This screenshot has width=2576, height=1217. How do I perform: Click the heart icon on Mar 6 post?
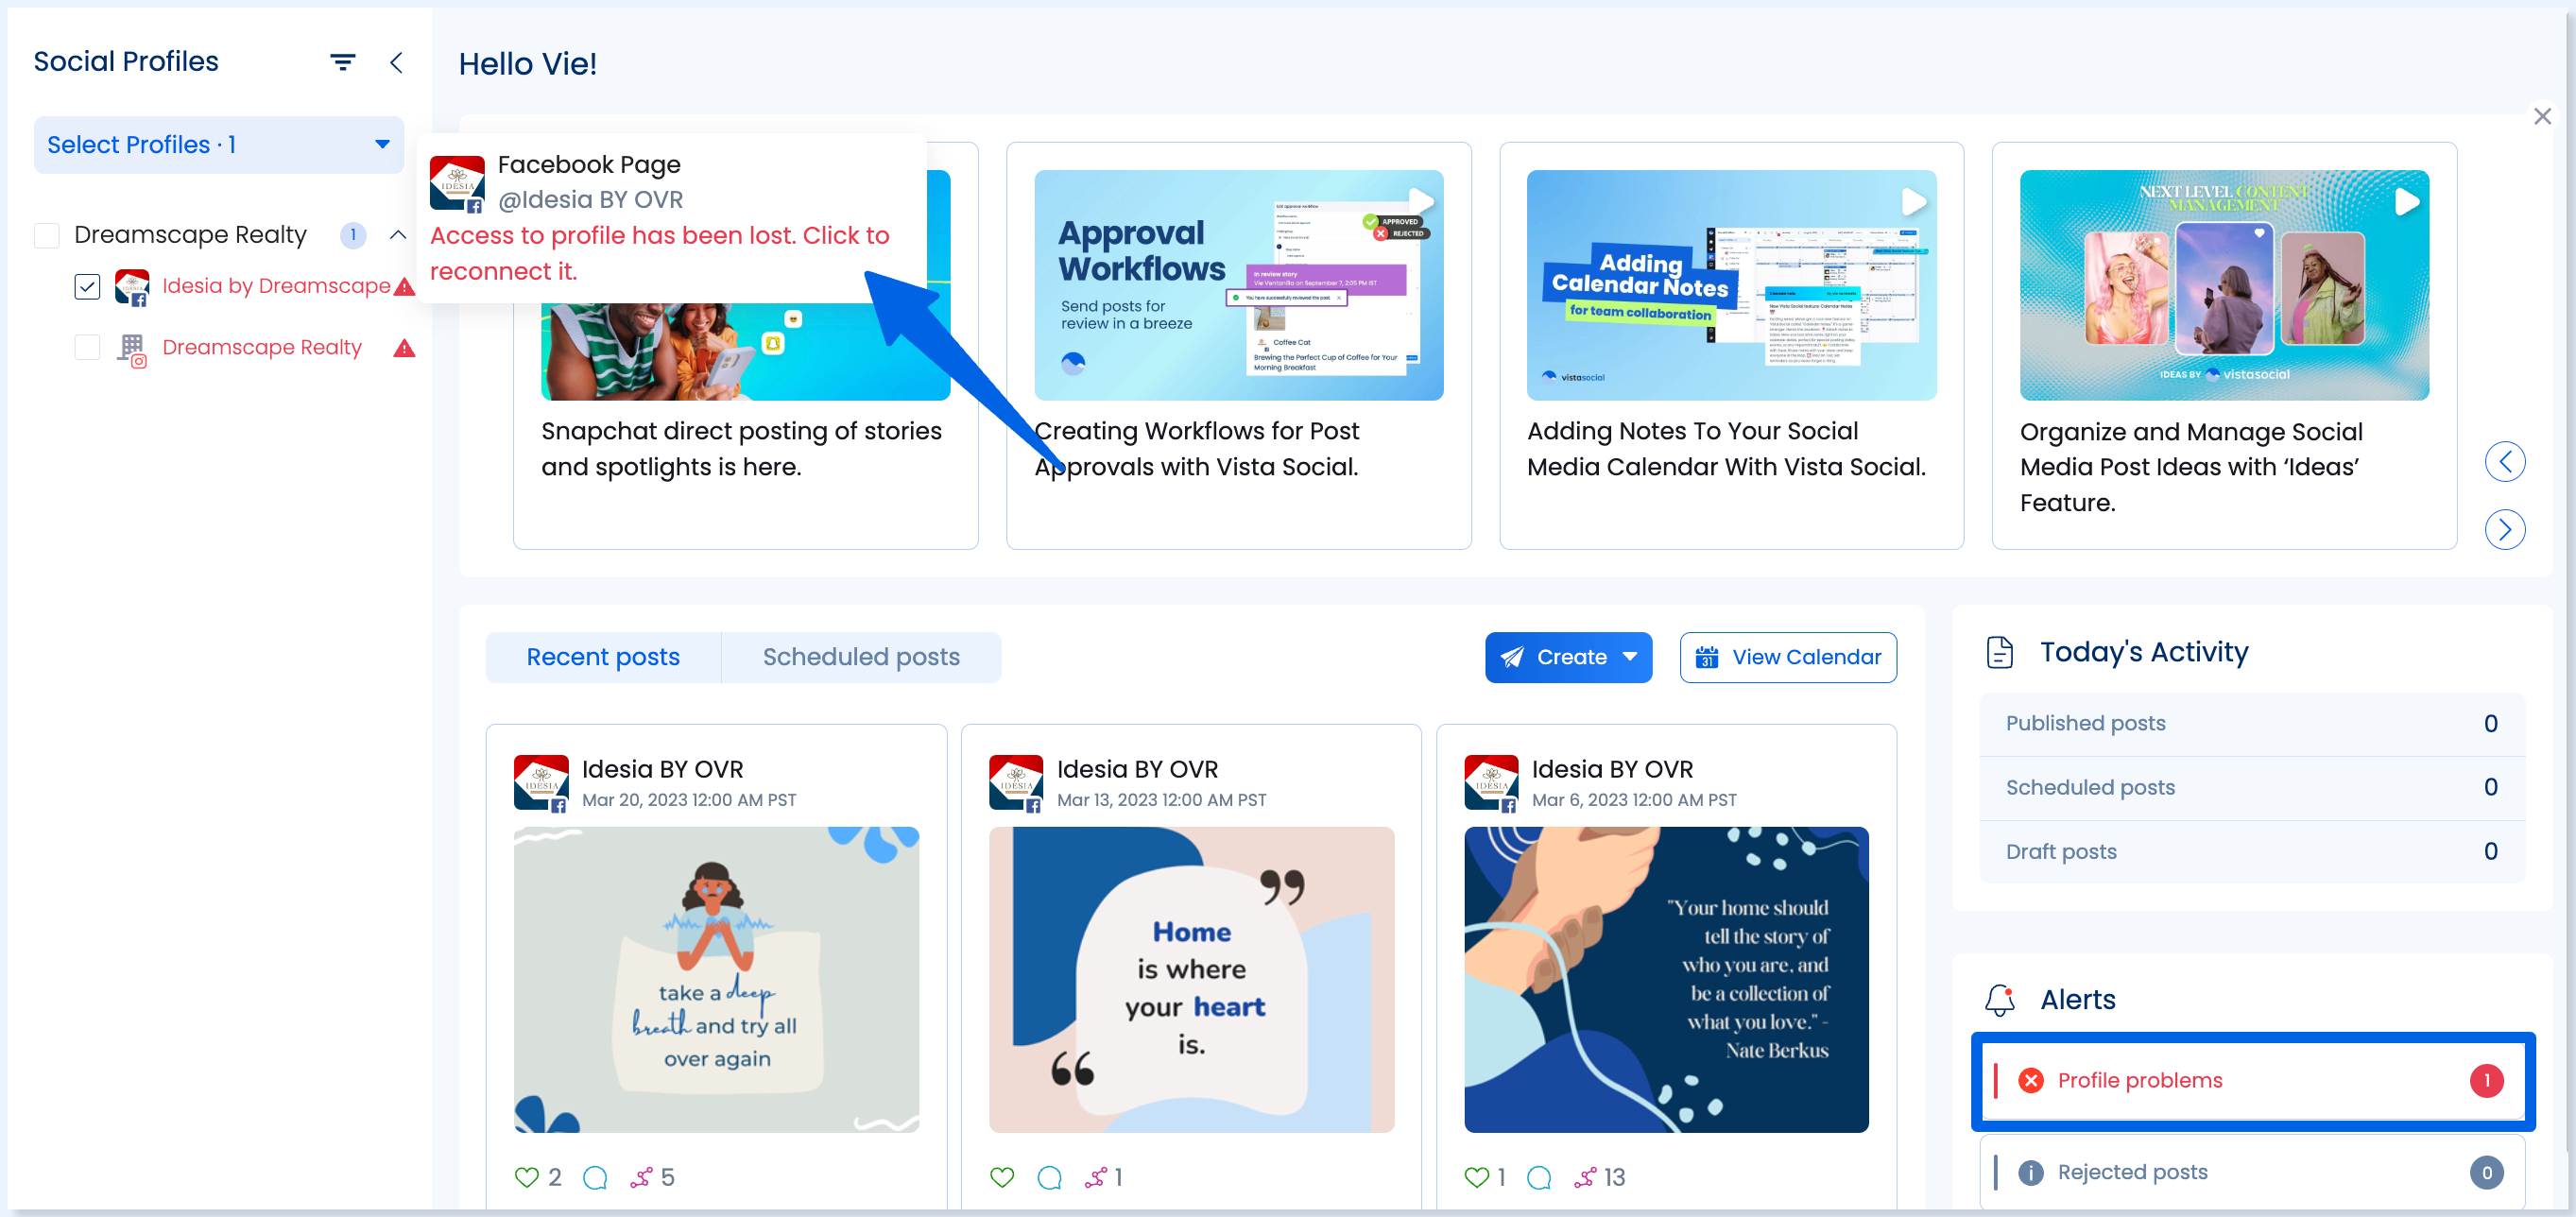coord(1477,1177)
